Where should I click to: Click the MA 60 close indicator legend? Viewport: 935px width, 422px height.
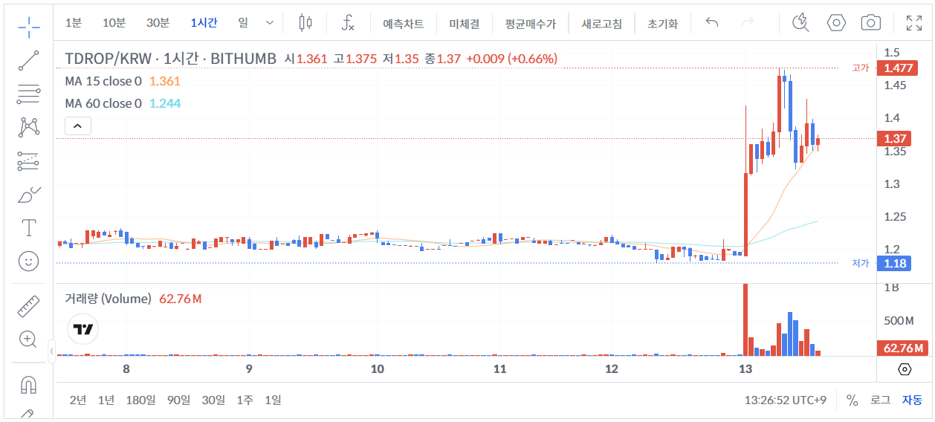click(x=103, y=103)
